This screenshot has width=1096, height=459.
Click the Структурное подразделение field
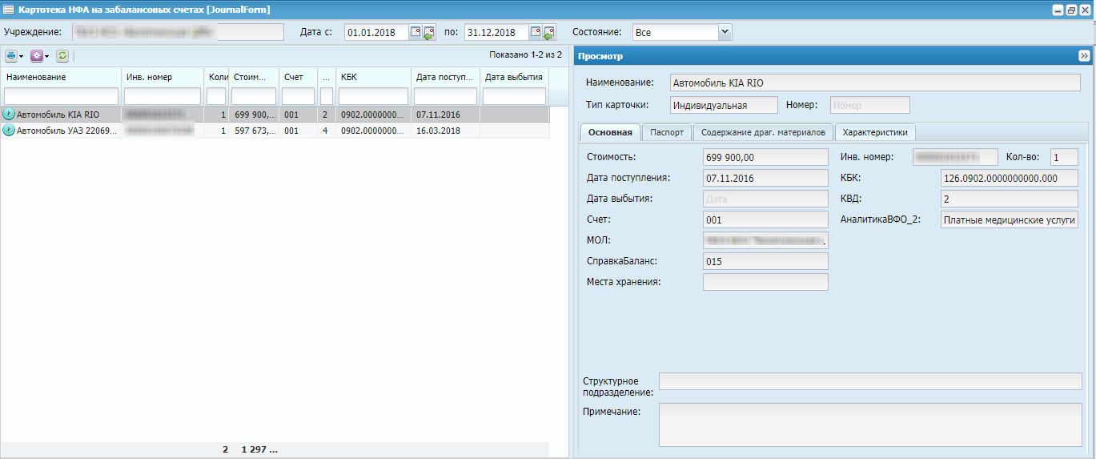[x=870, y=381]
